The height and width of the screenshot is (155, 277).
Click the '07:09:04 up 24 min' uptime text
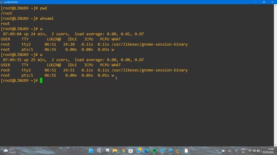[25, 34]
